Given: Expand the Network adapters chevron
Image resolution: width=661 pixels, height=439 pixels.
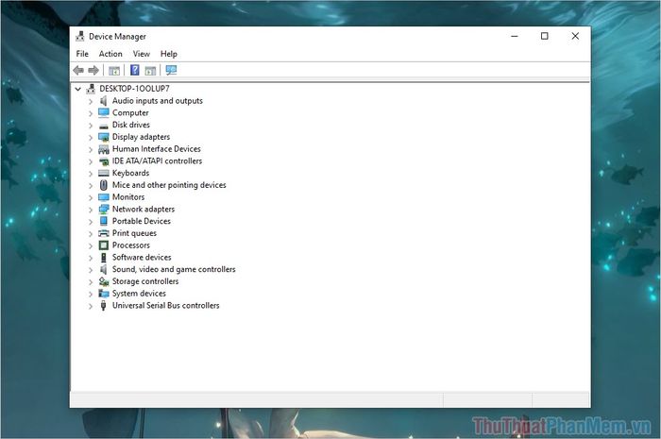Looking at the screenshot, I should tap(91, 210).
